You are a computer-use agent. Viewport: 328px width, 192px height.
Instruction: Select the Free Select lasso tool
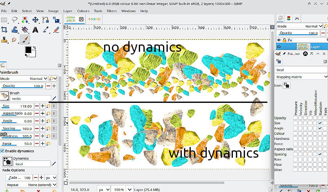(15, 20)
